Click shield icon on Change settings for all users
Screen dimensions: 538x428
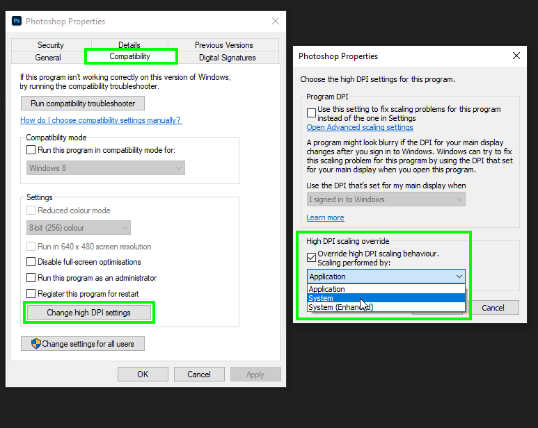pos(36,343)
